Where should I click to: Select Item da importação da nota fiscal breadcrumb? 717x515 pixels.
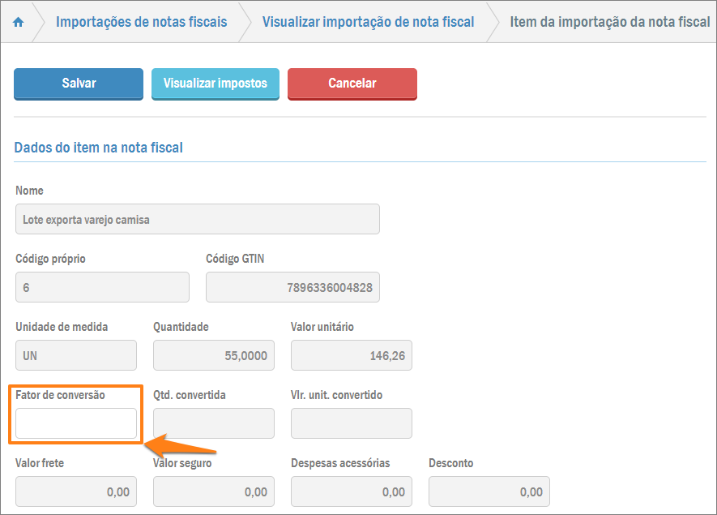tap(609, 22)
